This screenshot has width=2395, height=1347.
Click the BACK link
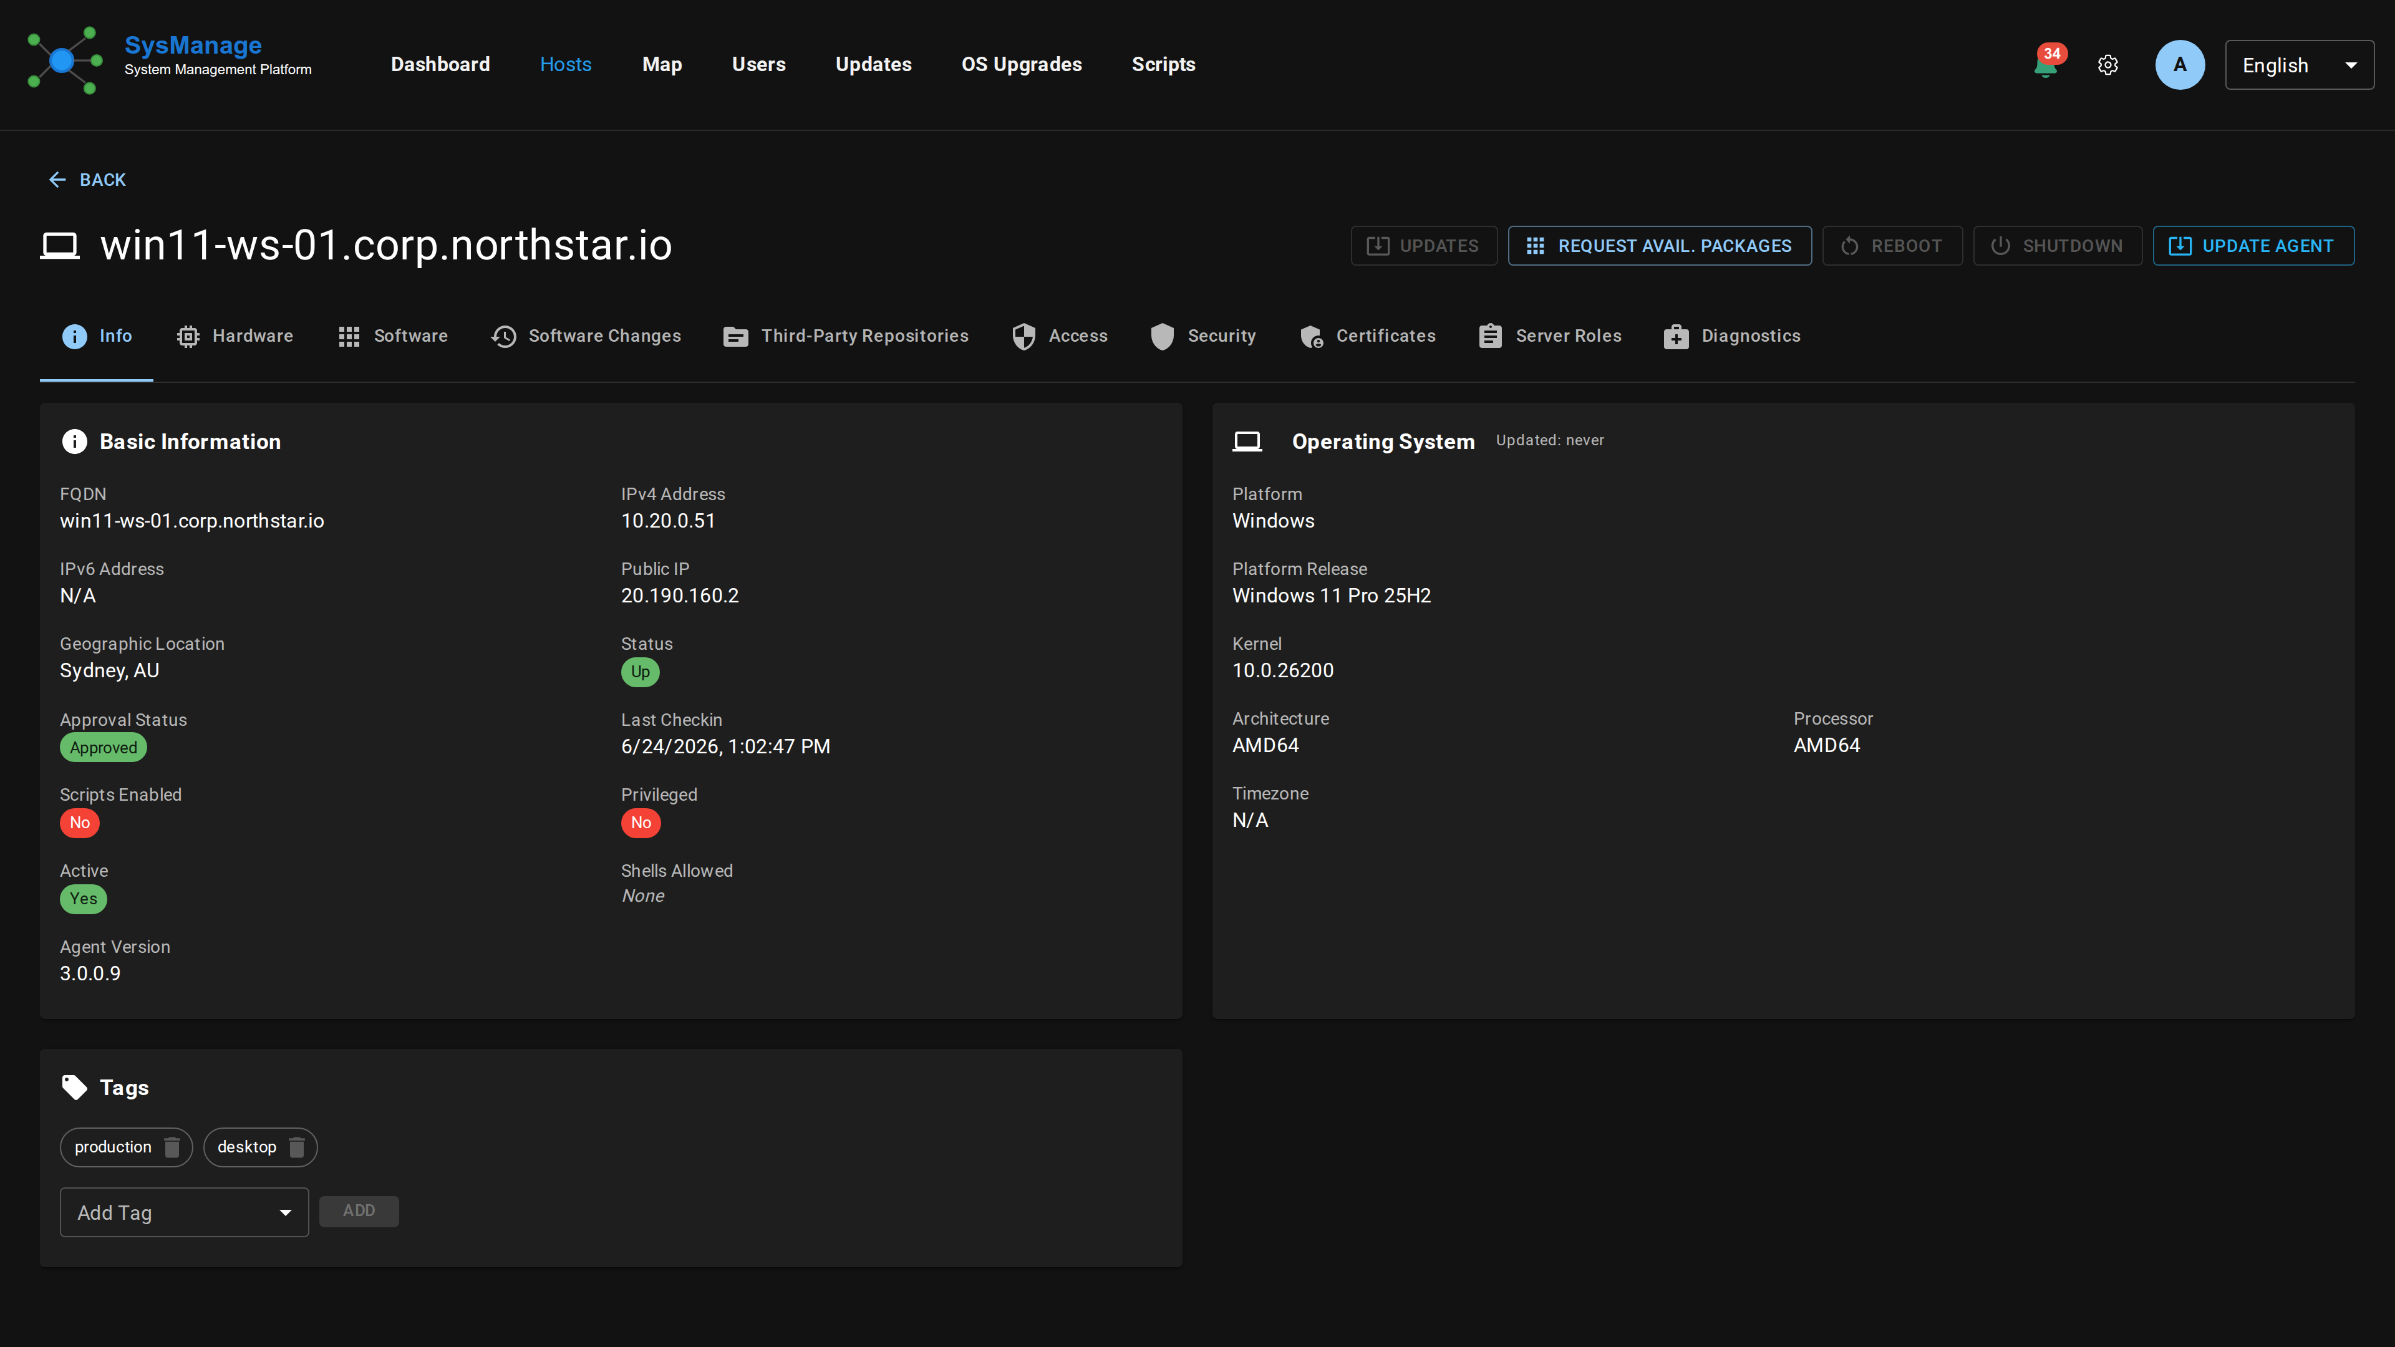(x=87, y=180)
